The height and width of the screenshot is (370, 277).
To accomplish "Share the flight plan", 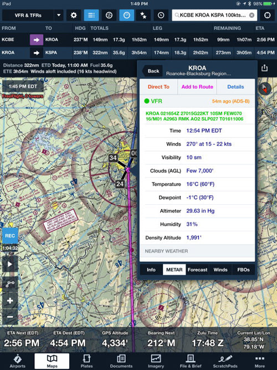I will 264,68.
